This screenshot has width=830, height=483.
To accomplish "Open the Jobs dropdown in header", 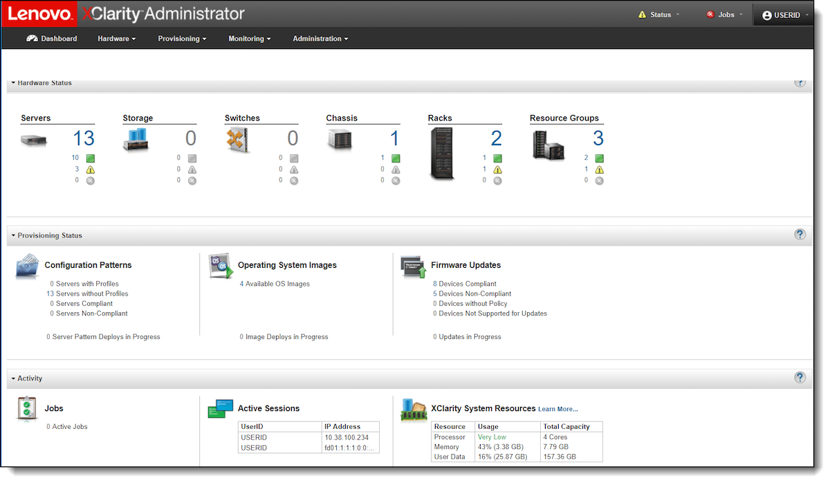I will 725,15.
